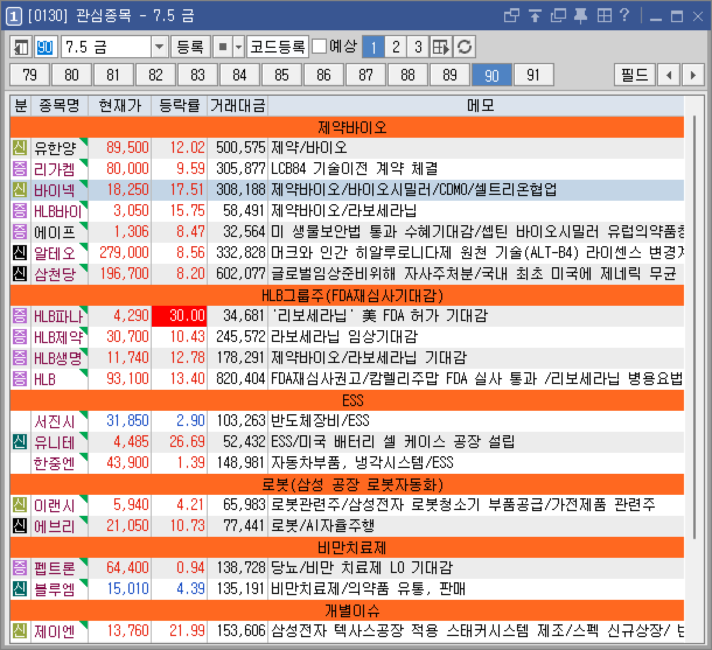The image size is (712, 650).
Task: Select stock name 서진시
Action: pyautogui.click(x=55, y=421)
